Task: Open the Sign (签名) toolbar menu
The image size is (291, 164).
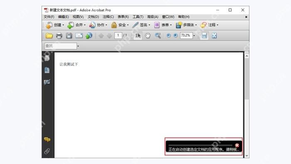Action: click(141, 25)
